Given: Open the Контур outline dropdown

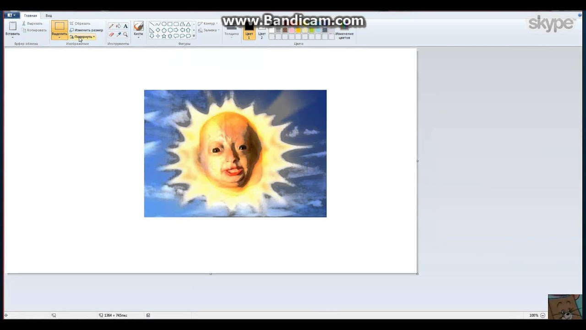Looking at the screenshot, I should click(x=207, y=23).
